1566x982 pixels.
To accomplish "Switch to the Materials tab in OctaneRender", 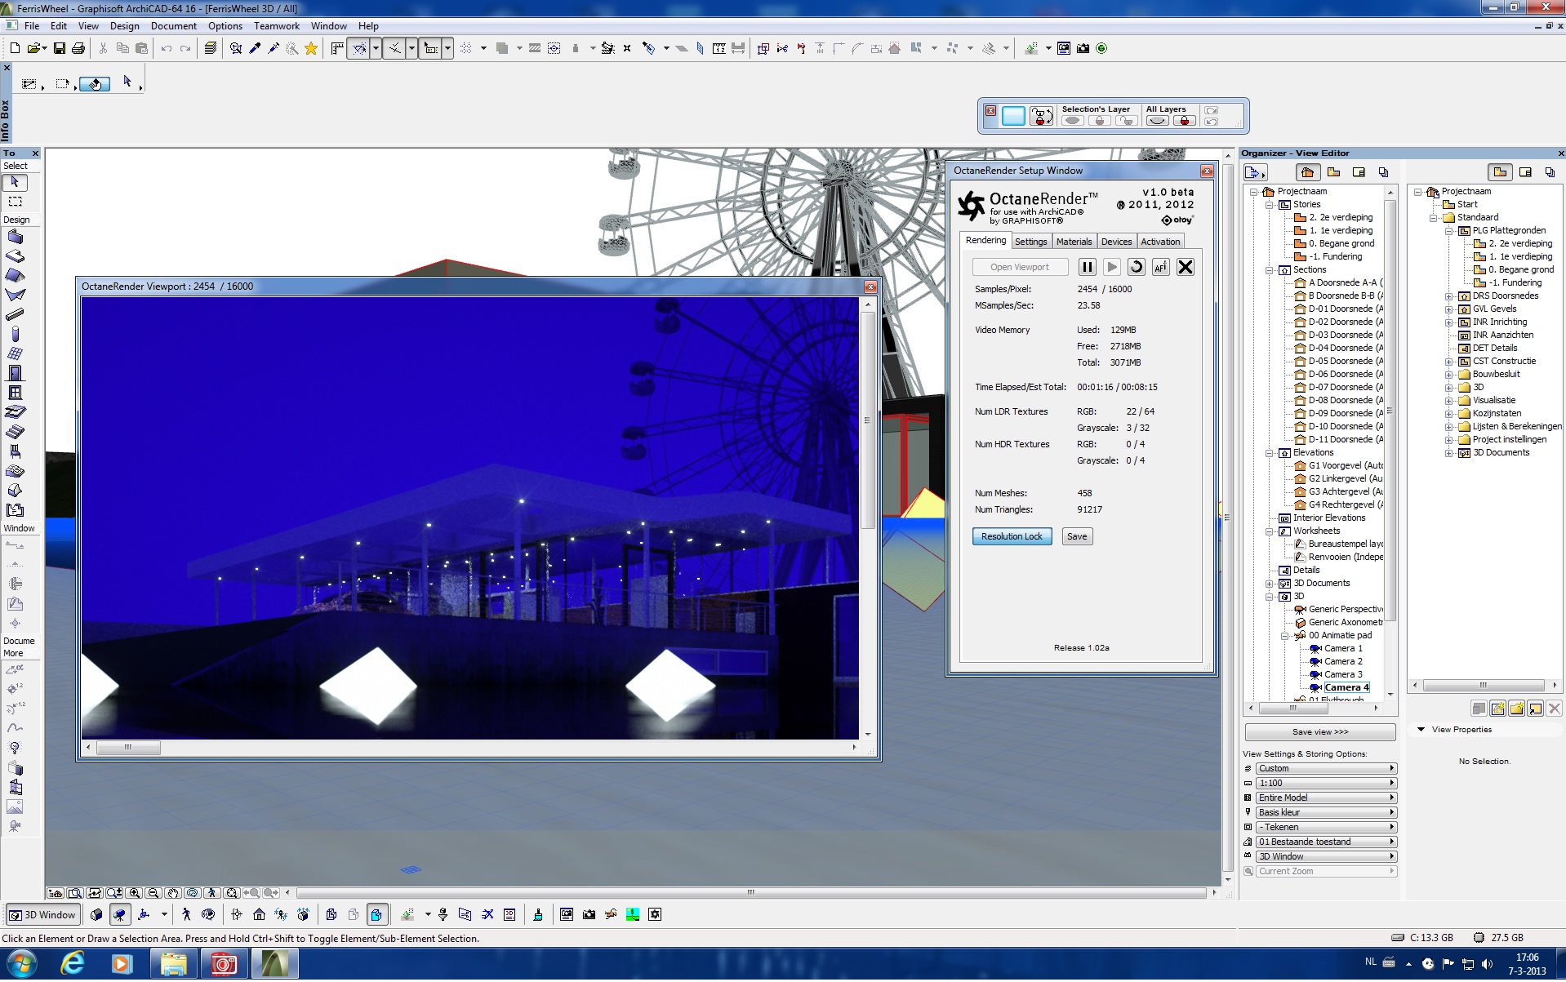I will [1074, 242].
